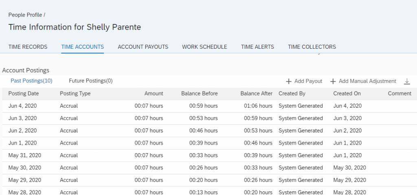Click the Created By column header
Screen dimensions: 417x195
pos(292,93)
